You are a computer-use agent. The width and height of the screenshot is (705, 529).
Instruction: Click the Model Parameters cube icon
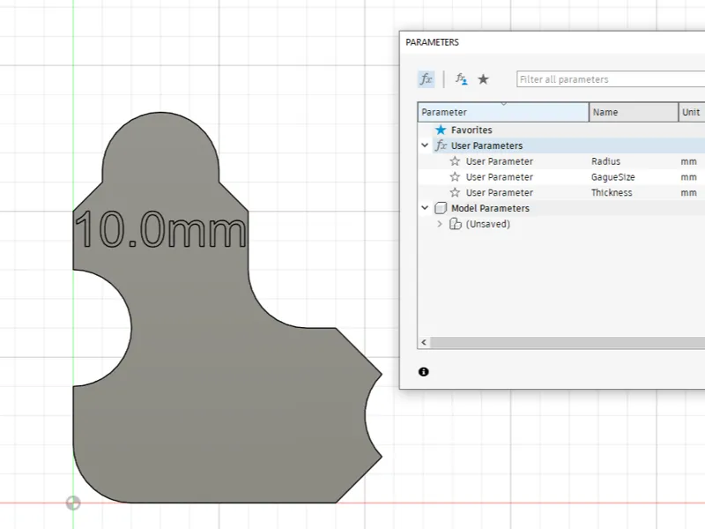441,208
